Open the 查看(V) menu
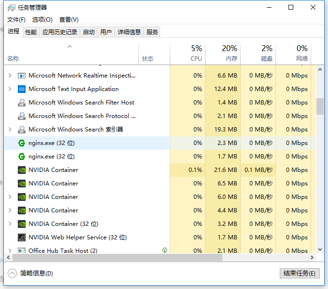Image resolution: width=328 pixels, height=289 pixels. coord(69,20)
